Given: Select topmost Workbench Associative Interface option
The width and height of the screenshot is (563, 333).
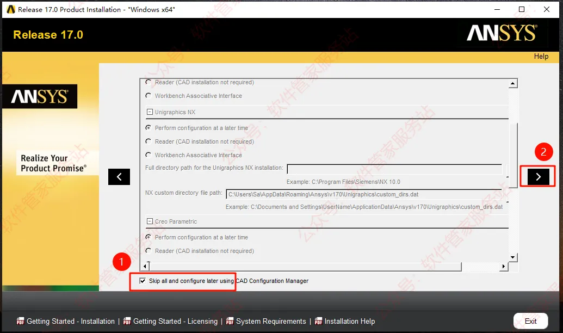Looking at the screenshot, I should [x=148, y=96].
